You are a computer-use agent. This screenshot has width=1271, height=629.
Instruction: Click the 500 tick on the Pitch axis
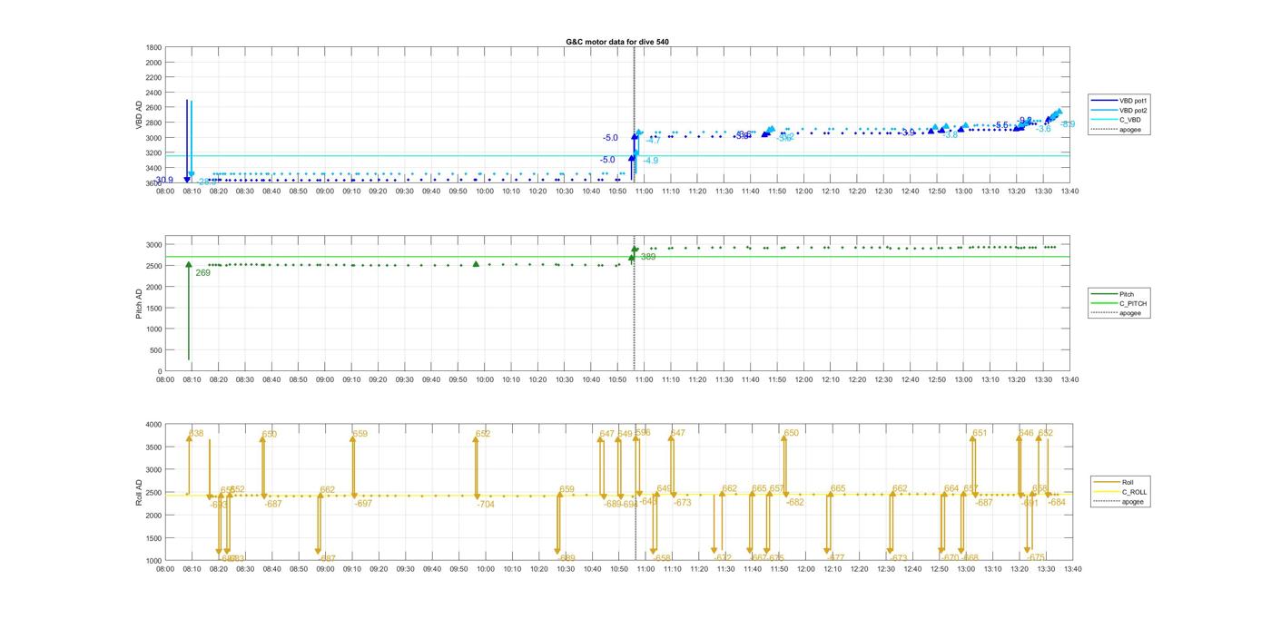coord(155,350)
